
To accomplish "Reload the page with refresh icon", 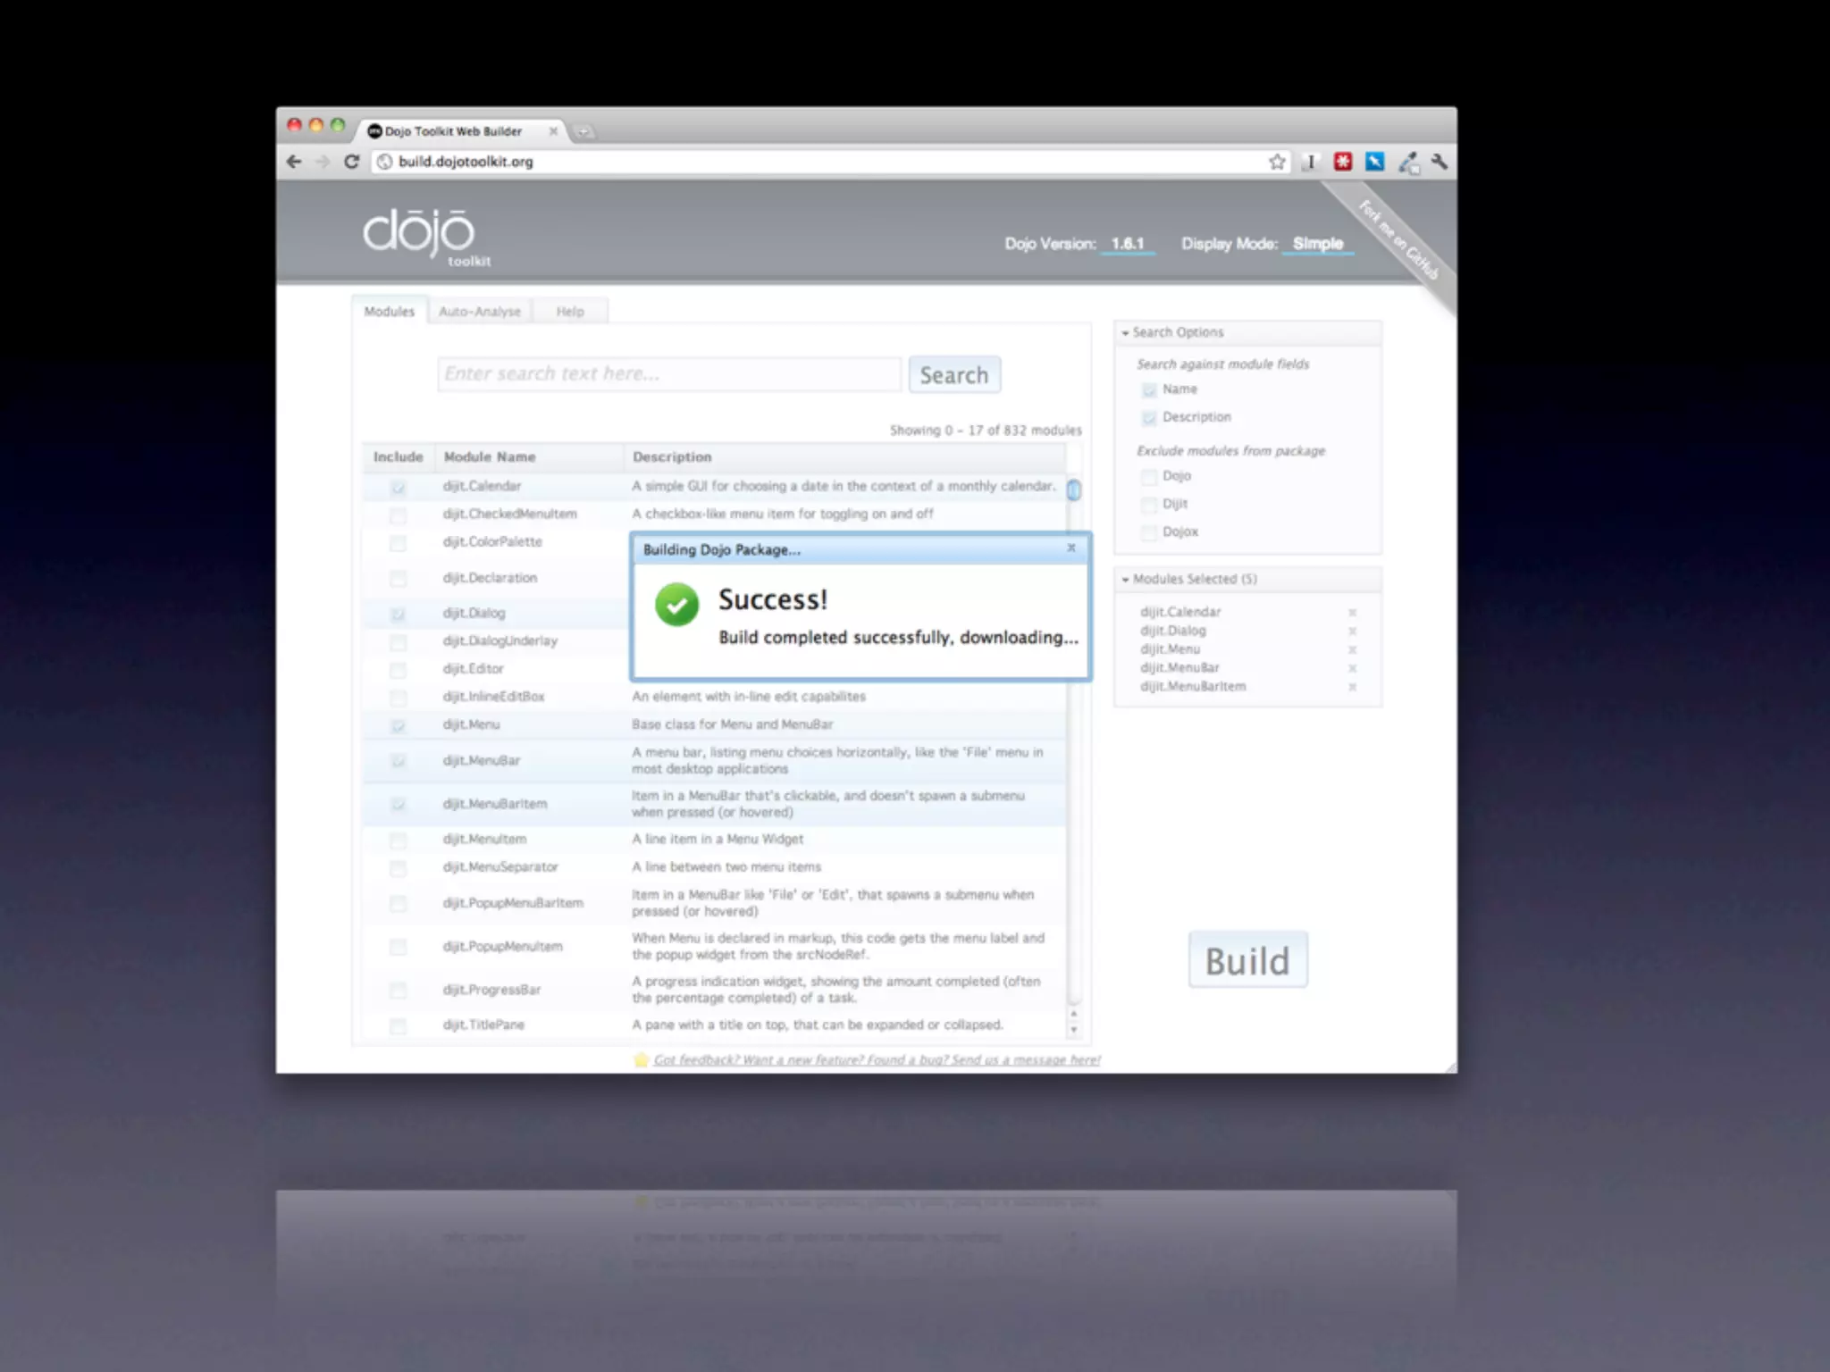I will (x=351, y=162).
